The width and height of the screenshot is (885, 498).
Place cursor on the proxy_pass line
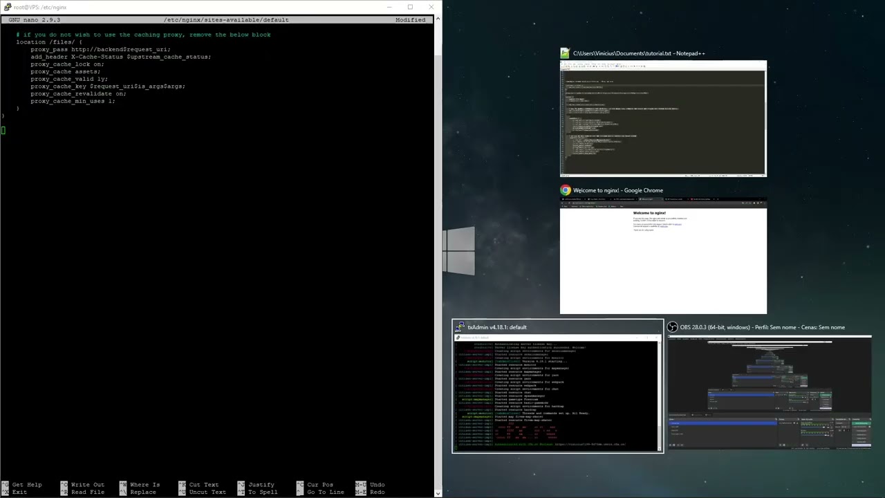point(100,50)
